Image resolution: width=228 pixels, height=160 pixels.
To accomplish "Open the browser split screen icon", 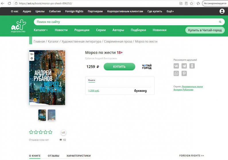I will [181, 3].
